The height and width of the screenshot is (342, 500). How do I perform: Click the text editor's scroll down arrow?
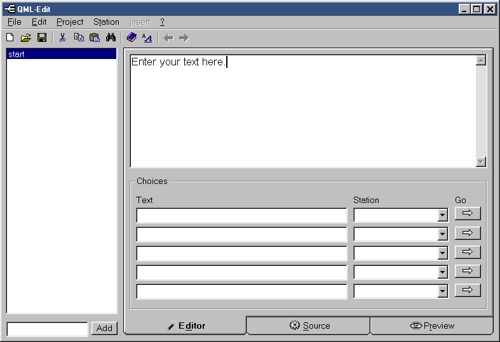point(481,162)
